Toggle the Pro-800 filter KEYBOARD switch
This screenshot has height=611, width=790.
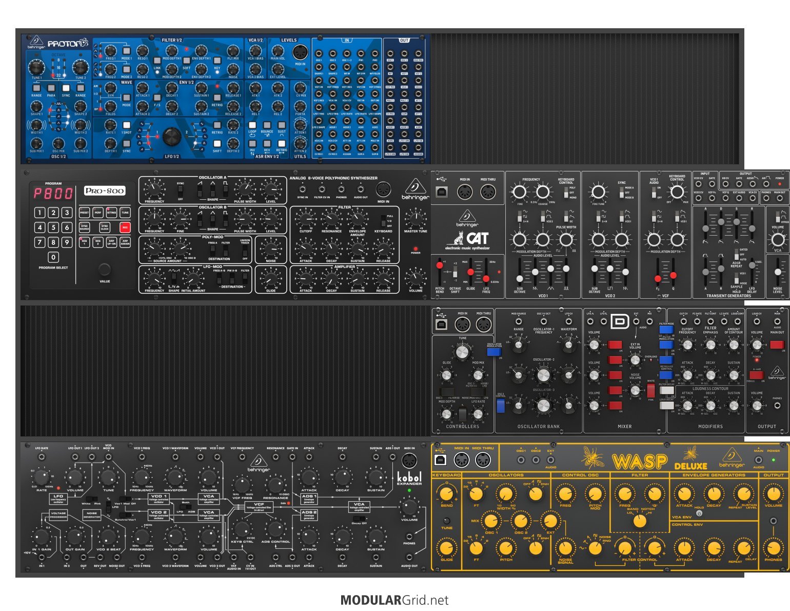383,221
